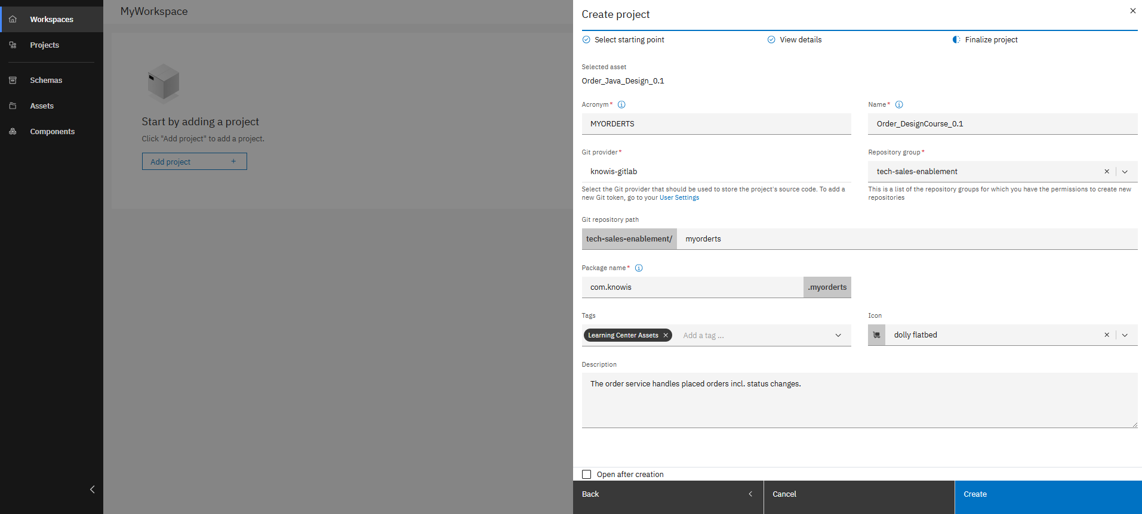Image resolution: width=1142 pixels, height=514 pixels.
Task: Click the dolly flatbed preview icon
Action: [x=876, y=335]
